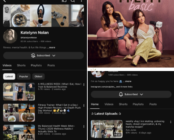Open the instagram.com/avajules_ and 4 more links link
Screen dimensions: 174x140
pyautogui.click(x=112, y=87)
